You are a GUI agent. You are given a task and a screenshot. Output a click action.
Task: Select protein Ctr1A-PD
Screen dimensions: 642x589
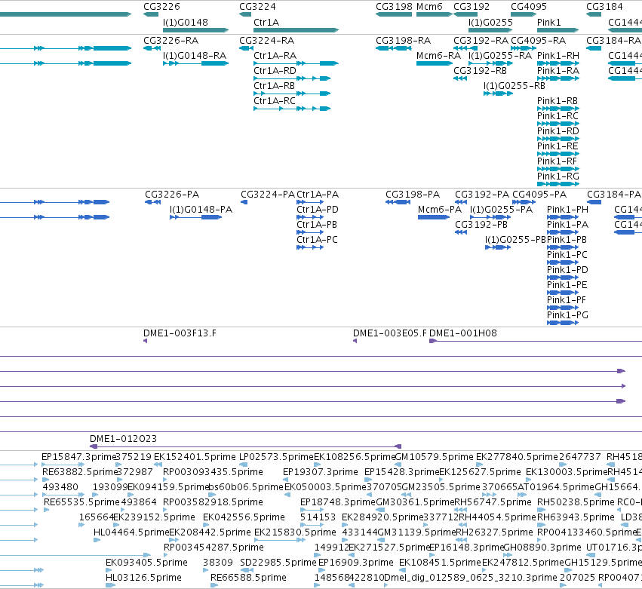(x=318, y=209)
